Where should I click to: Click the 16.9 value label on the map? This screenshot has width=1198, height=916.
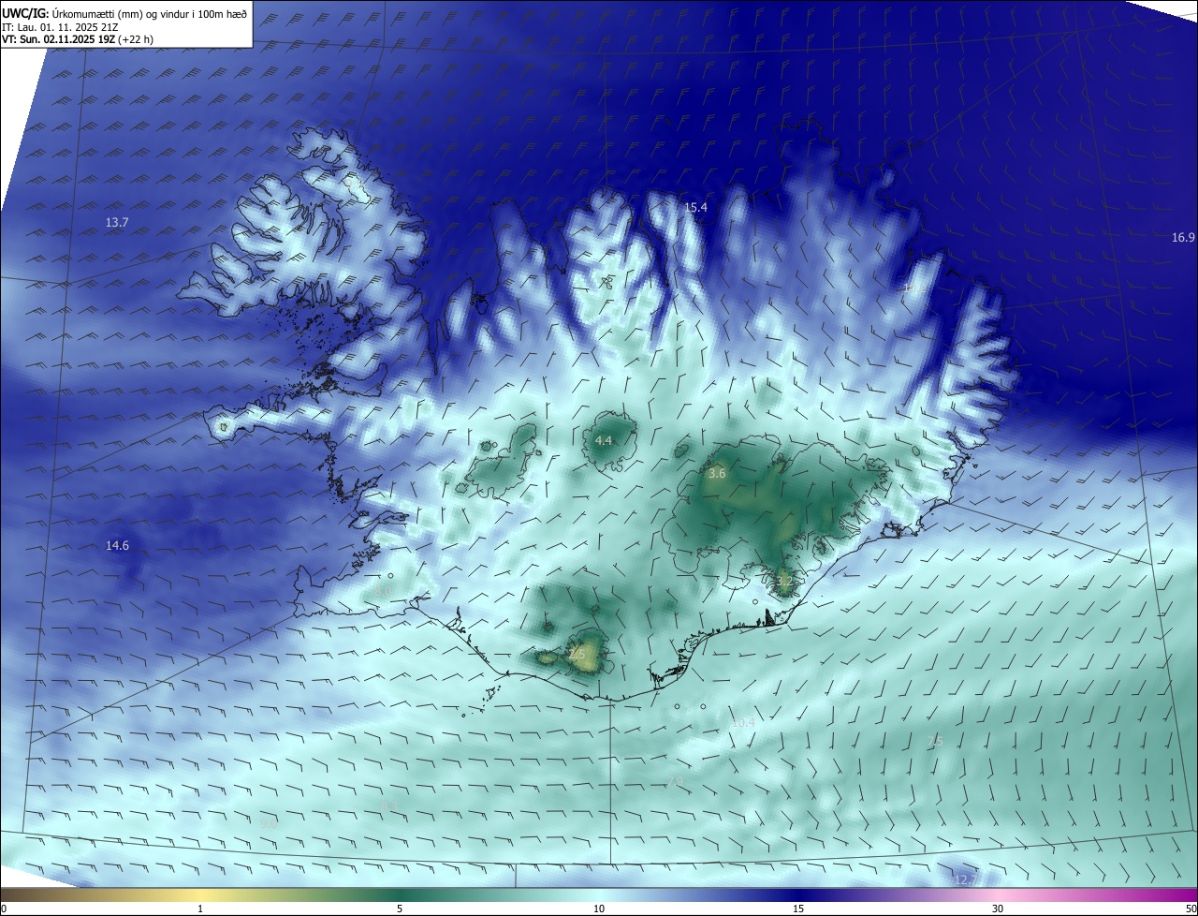[x=1183, y=238]
